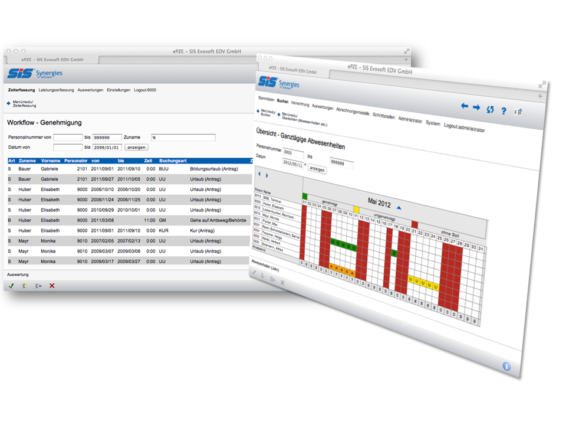
Task: Click the red X cancel icon
Action: click(x=52, y=286)
